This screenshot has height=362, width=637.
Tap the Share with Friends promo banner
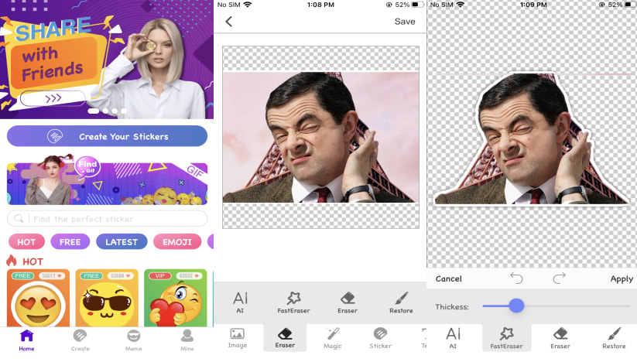(x=107, y=60)
